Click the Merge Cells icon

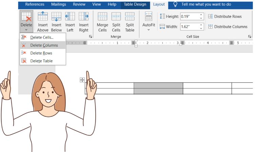pyautogui.click(x=102, y=17)
